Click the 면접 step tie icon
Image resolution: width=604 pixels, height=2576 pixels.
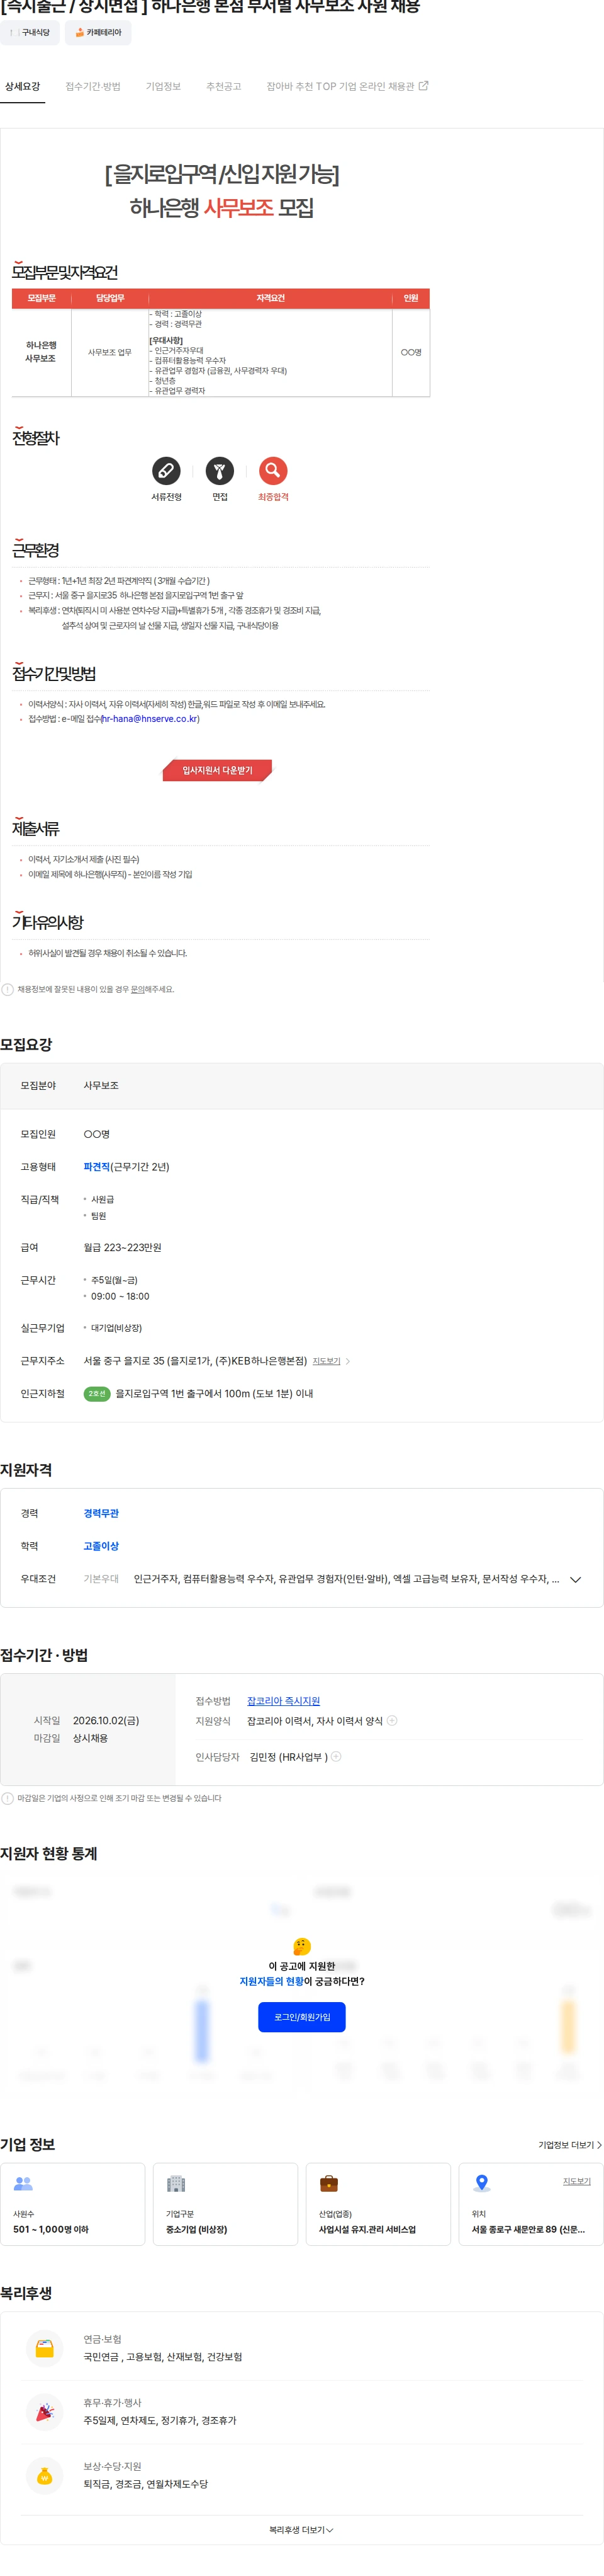coord(220,470)
